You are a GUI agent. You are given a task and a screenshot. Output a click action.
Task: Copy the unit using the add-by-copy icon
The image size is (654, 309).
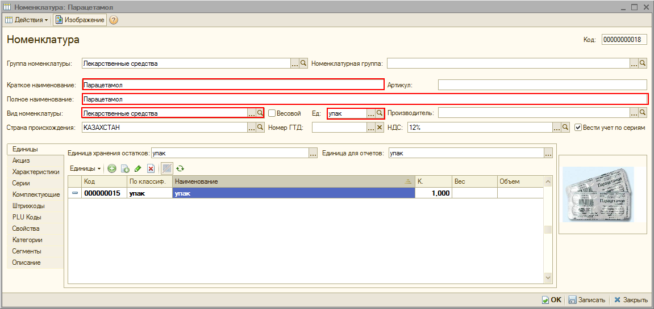pyautogui.click(x=125, y=168)
